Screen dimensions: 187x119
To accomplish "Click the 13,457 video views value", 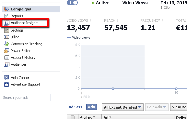I will pyautogui.click(x=78, y=28).
